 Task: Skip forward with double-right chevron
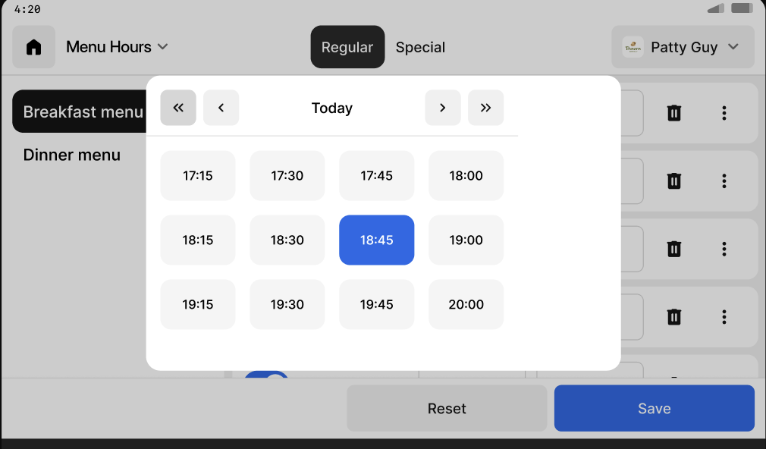(485, 108)
